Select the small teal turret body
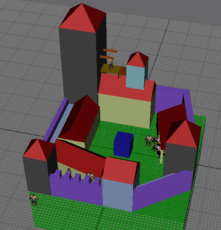221x230 pixels. [x=135, y=77]
